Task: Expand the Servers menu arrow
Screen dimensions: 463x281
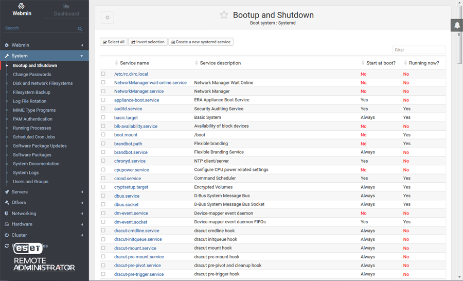Action: [82, 192]
